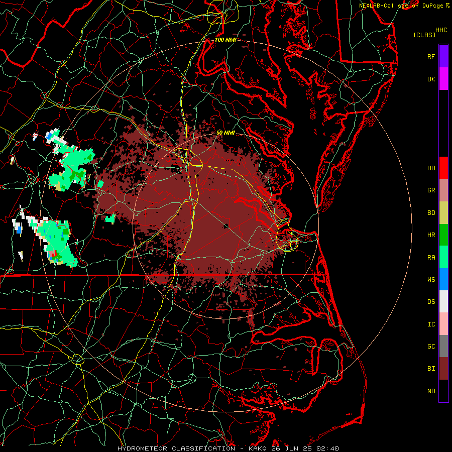Screen dimensions: 452x452
Task: Click the DS legend label
Action: coord(431,302)
